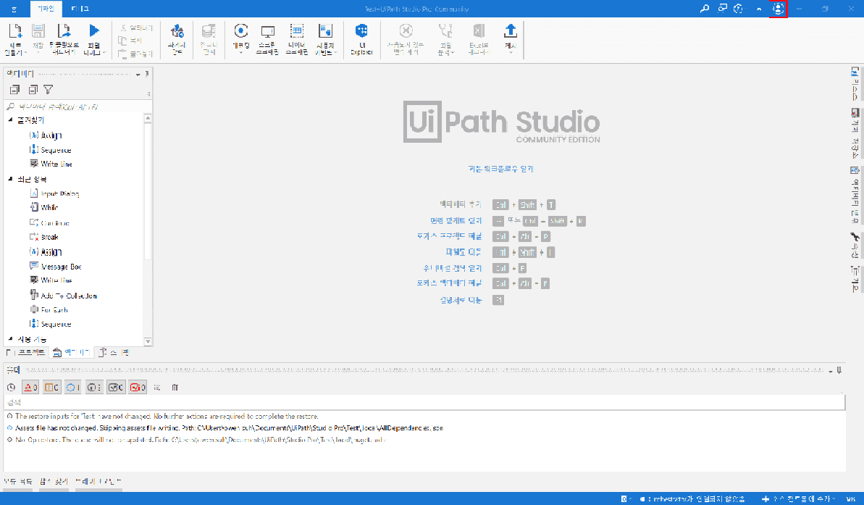Open the Run file dropdown arrow
Viewport: 864px width, 505px height.
[104, 53]
